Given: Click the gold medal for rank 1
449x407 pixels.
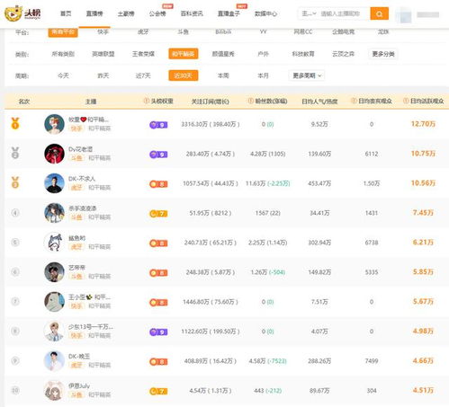Looking at the screenshot, I should pos(15,123).
